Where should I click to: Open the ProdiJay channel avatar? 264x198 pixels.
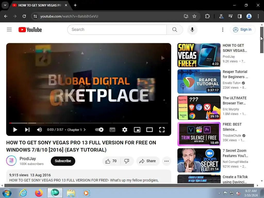click(x=11, y=161)
